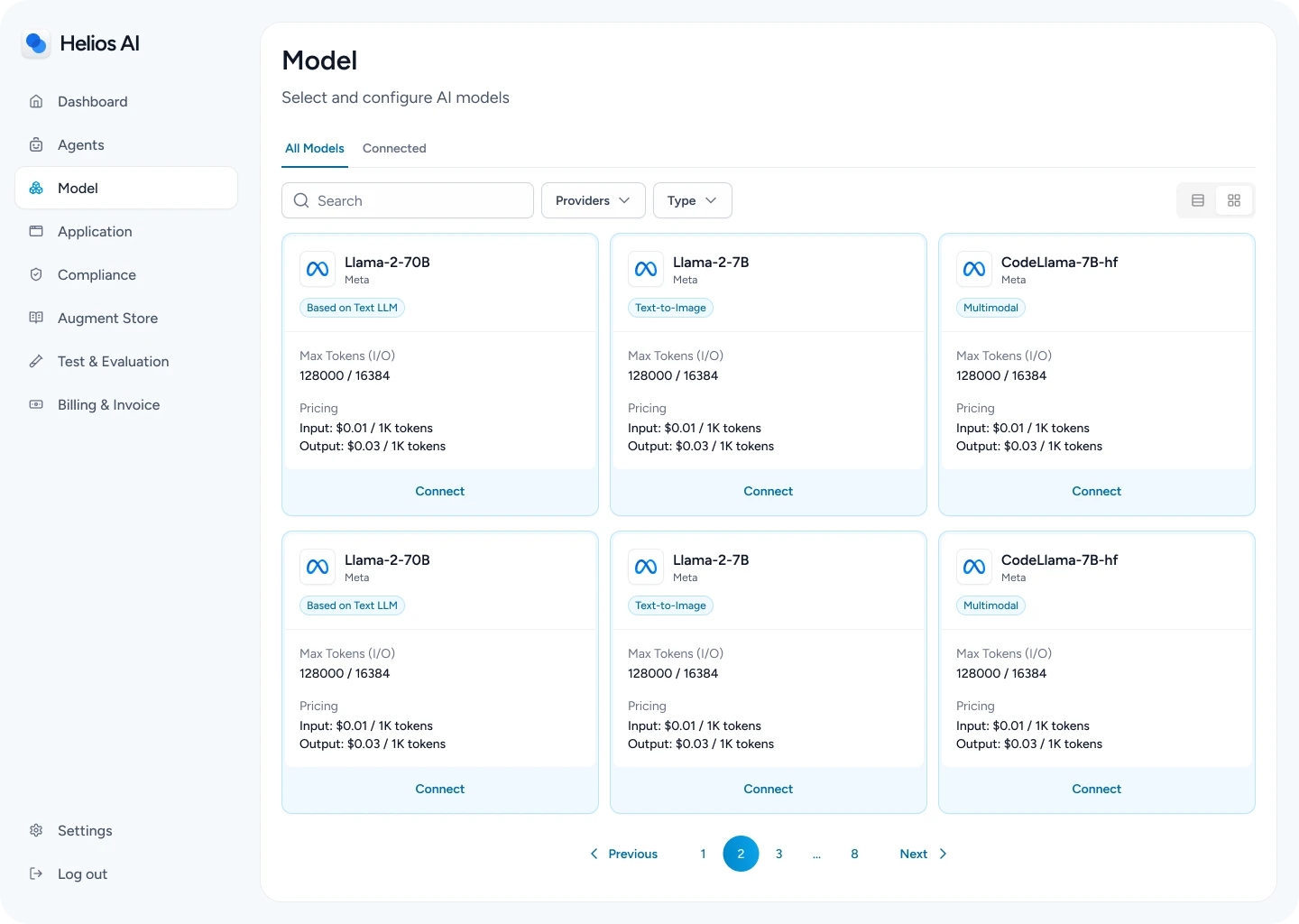Go to page 3

[x=778, y=854]
